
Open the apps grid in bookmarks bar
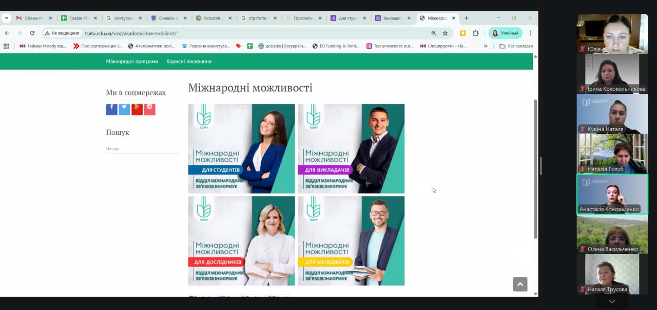coord(6,46)
